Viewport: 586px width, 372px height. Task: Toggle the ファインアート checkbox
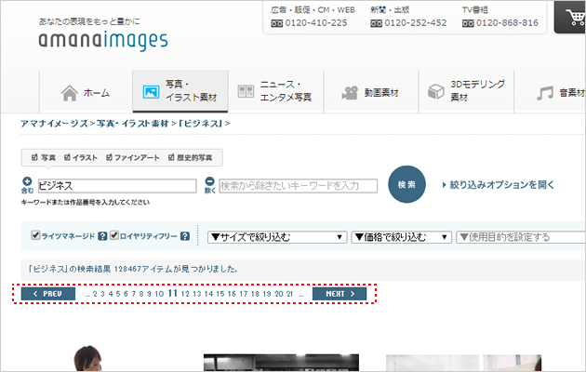coord(109,157)
